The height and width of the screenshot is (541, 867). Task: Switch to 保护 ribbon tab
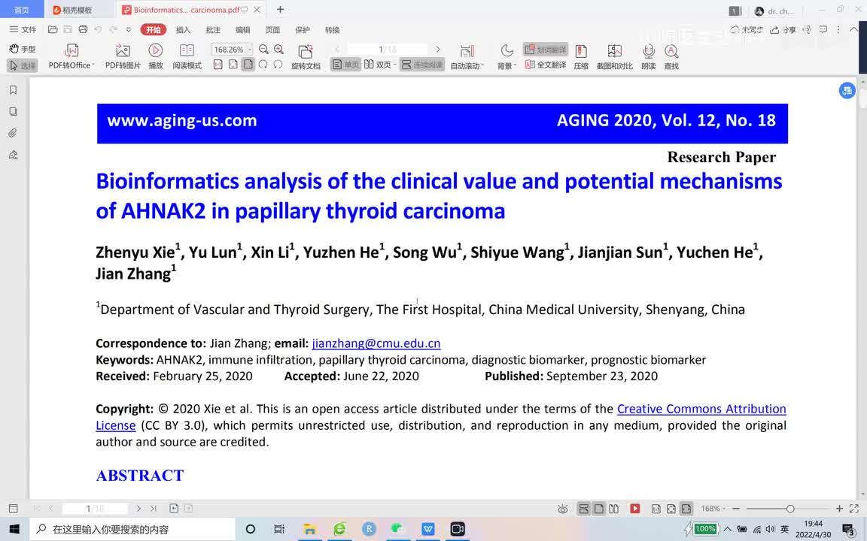[x=303, y=30]
